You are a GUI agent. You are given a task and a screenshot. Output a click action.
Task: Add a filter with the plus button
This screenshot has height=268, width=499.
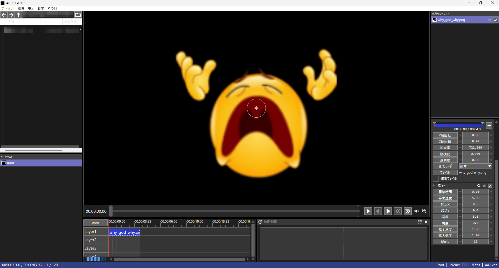489,125
